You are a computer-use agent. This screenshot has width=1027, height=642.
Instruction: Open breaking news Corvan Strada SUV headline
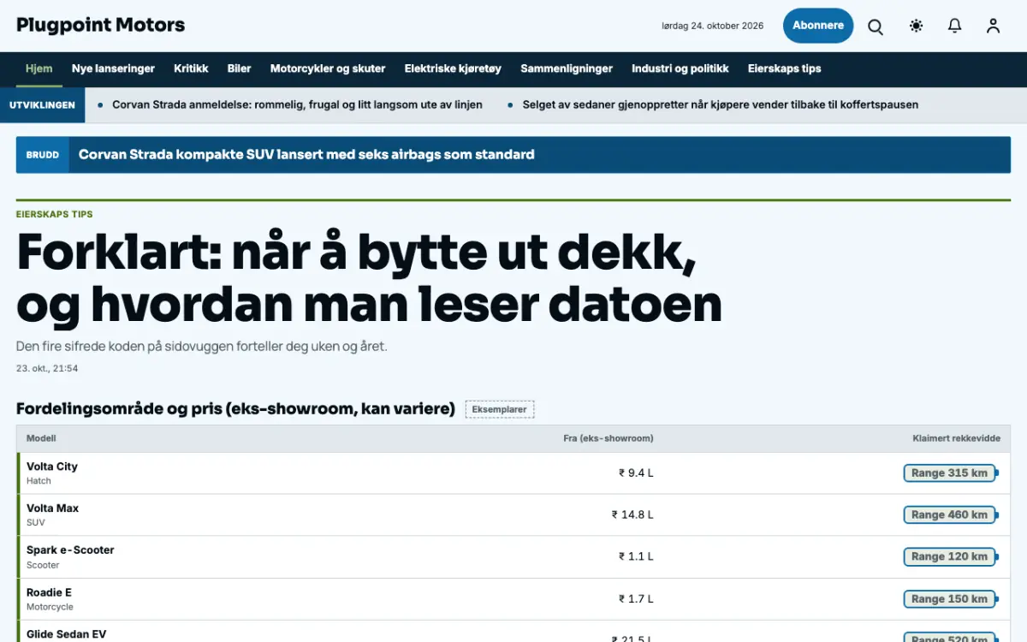click(x=306, y=155)
